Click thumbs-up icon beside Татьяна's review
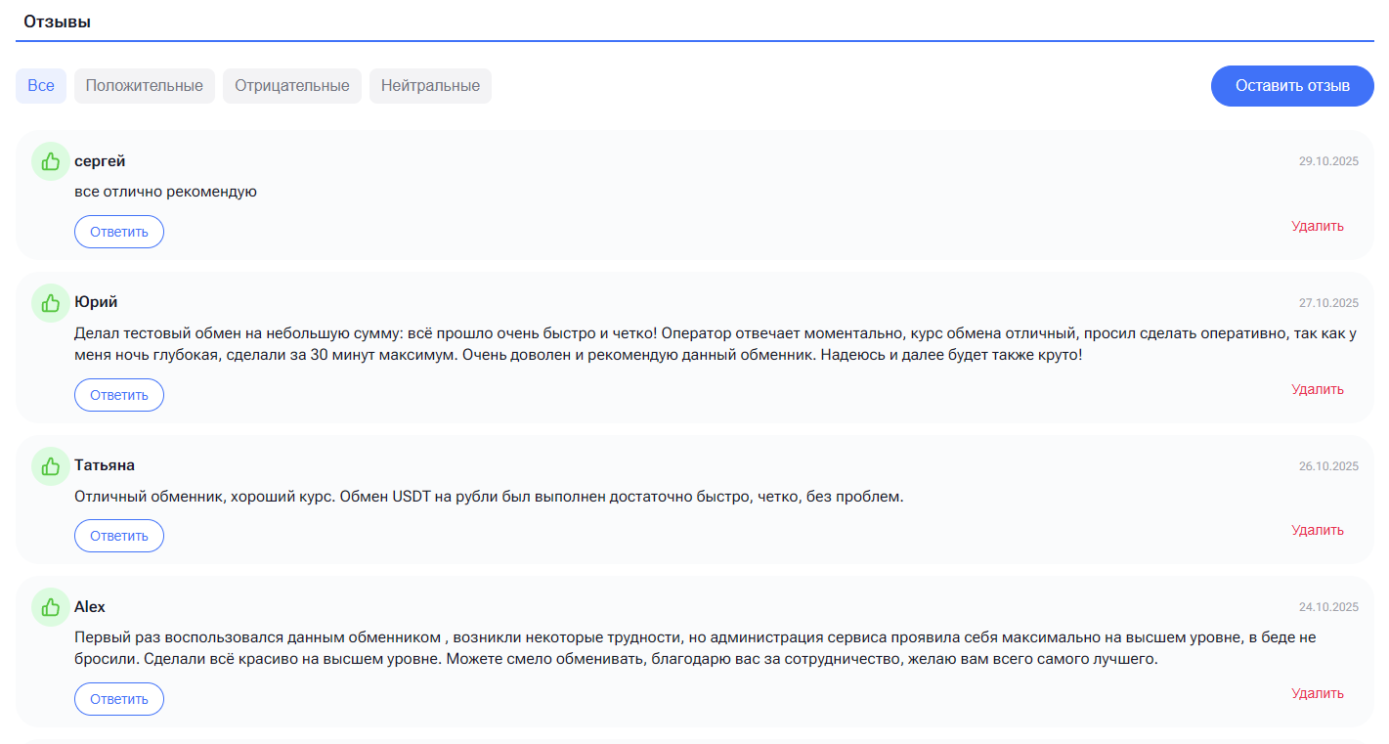 click(51, 465)
